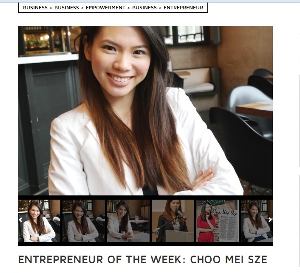The image size is (300, 273).
Task: Advance the carousel with the right arrow
Action: pyautogui.click(x=270, y=220)
